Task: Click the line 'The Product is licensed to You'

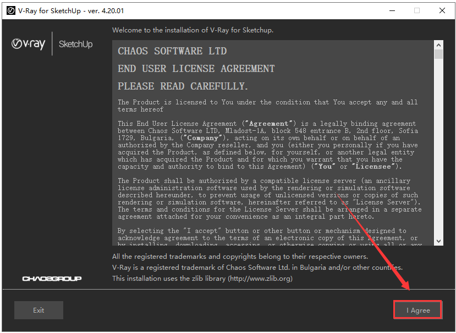Action: pyautogui.click(x=267, y=106)
